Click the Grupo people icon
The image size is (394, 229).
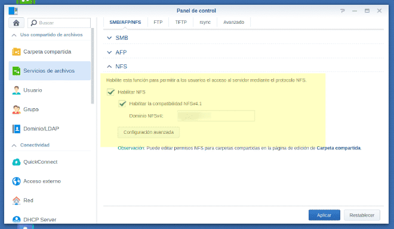(x=16, y=109)
